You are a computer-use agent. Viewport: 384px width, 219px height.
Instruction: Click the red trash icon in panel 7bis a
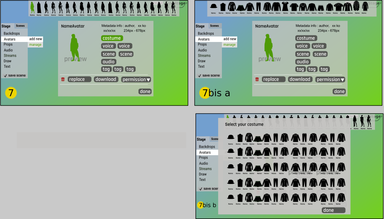257,79
